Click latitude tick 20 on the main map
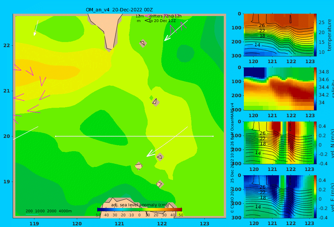Image resolution: width=334 pixels, height=227 pixels. 7,136
